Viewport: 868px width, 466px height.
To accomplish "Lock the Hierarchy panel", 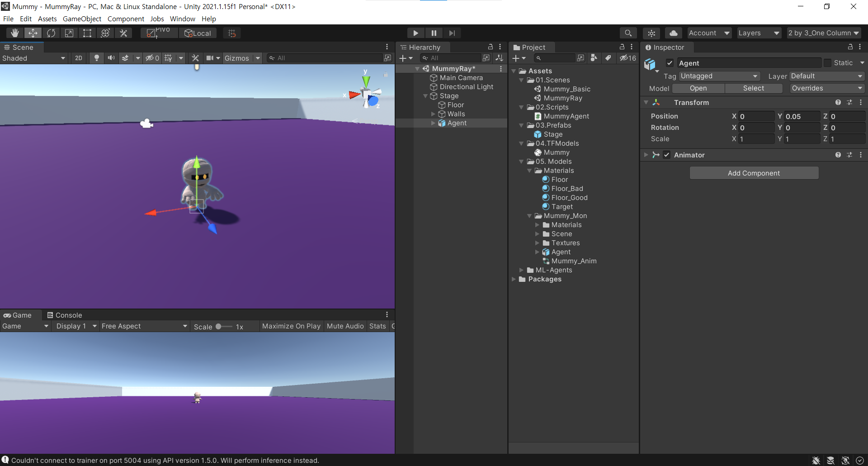I will click(490, 47).
